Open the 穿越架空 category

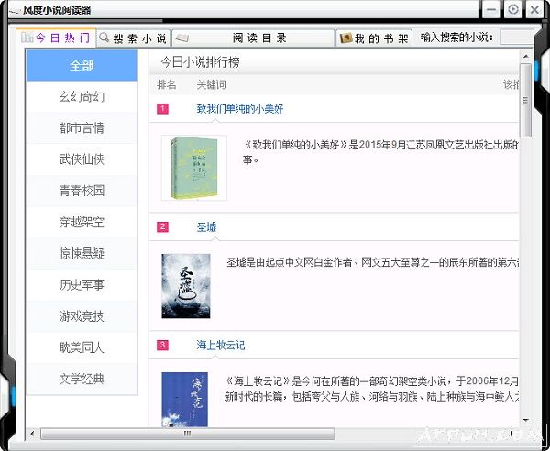pyautogui.click(x=82, y=222)
